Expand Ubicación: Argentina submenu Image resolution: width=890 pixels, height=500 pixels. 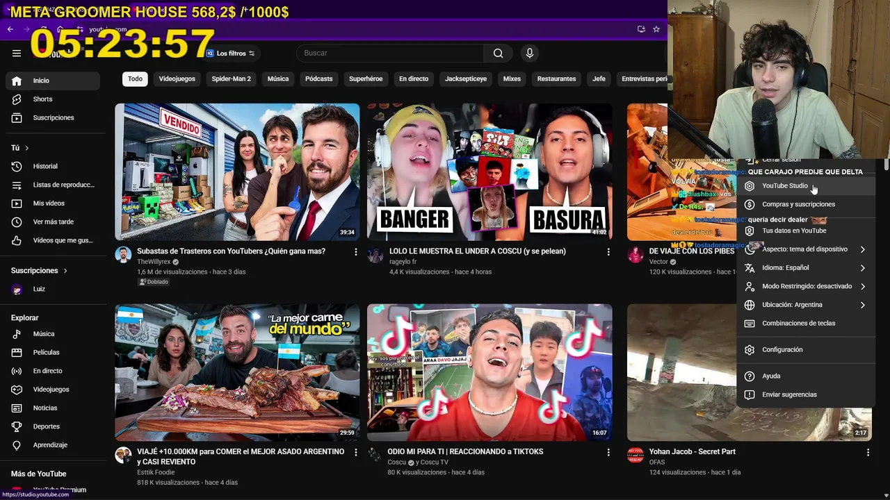(x=805, y=305)
